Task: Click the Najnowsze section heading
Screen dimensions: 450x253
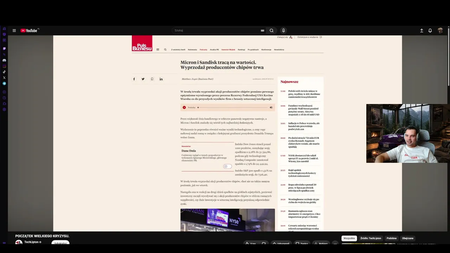Action: (x=289, y=82)
